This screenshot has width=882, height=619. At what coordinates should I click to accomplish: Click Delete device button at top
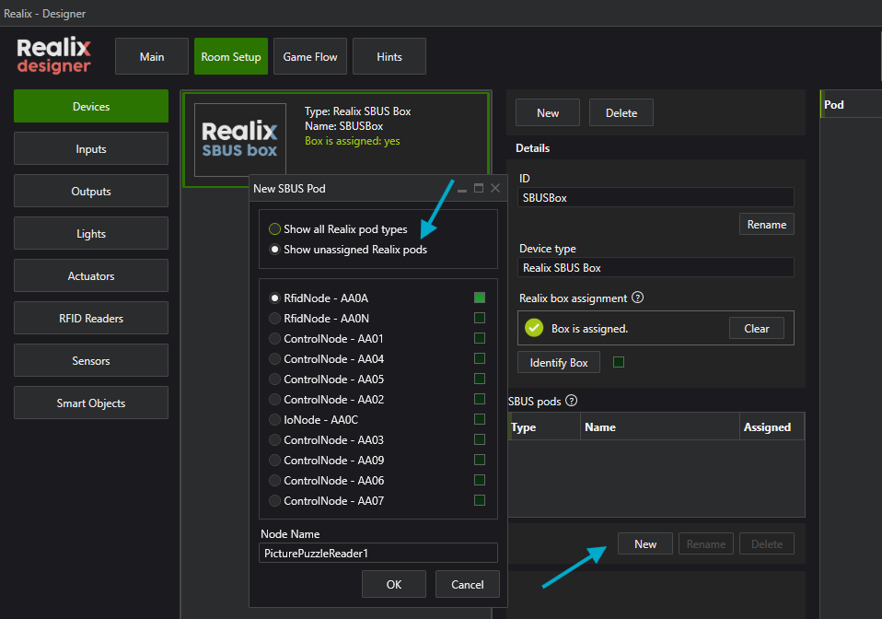point(621,112)
